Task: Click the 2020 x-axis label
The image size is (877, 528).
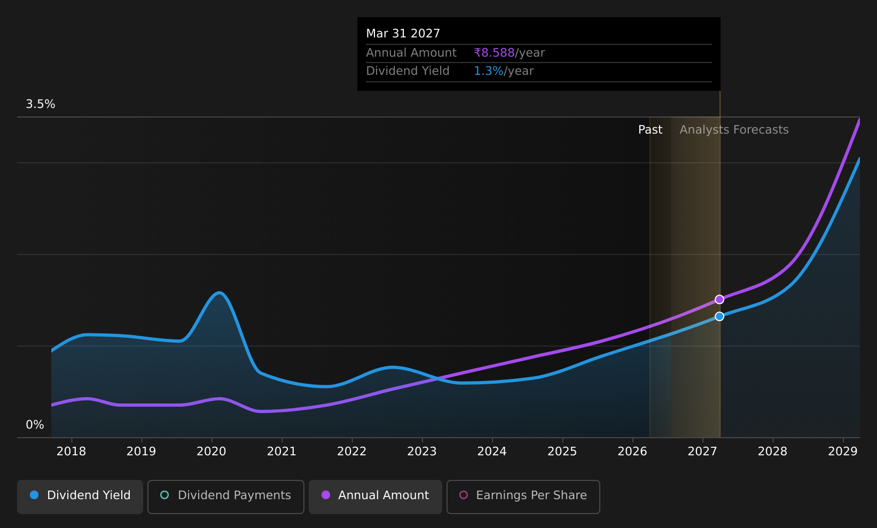Action: coord(212,452)
